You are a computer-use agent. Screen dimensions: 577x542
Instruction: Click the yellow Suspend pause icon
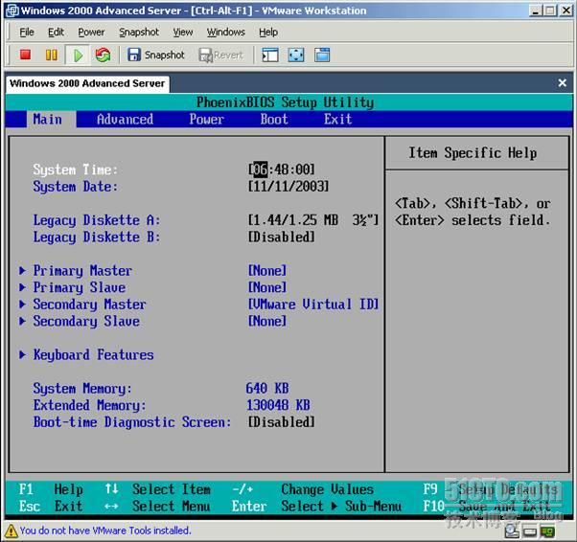point(51,55)
